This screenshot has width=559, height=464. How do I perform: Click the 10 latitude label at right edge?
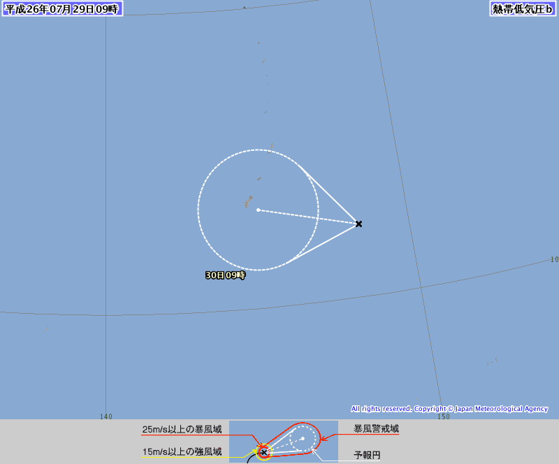(x=554, y=260)
